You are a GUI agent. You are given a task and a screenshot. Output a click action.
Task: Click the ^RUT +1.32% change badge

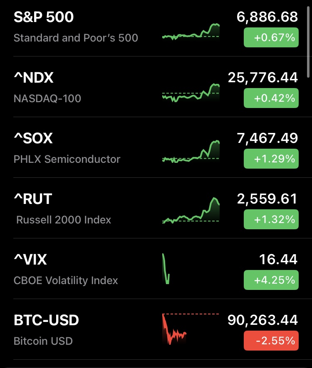(x=271, y=220)
